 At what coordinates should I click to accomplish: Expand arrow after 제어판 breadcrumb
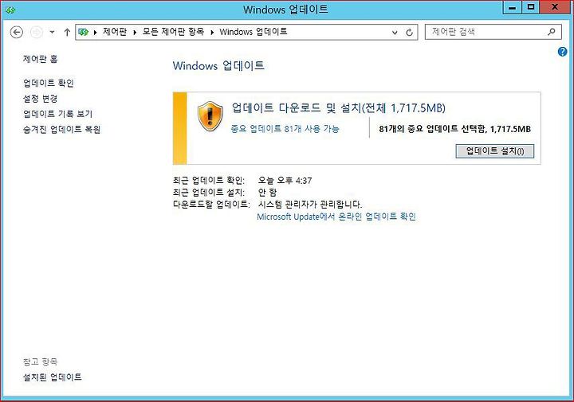tap(135, 33)
